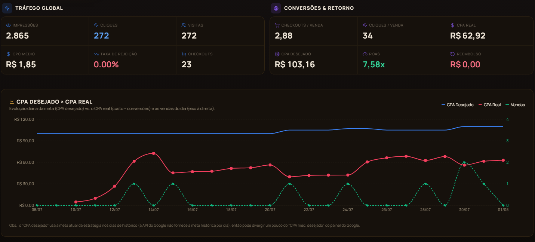Click the chart icon next to CPA Desejado × CPA Real
Viewport: 535px width, 242px height.
click(x=12, y=102)
